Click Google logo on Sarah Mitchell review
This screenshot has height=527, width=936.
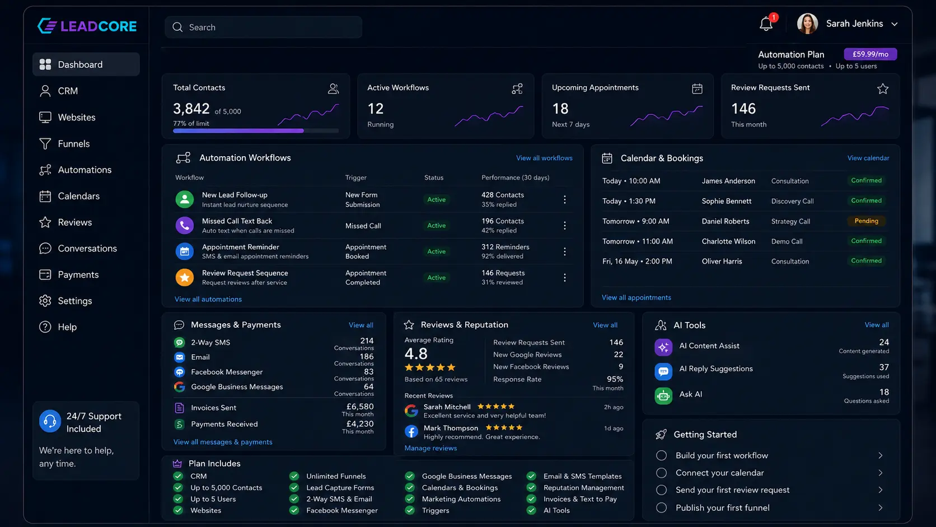point(411,411)
